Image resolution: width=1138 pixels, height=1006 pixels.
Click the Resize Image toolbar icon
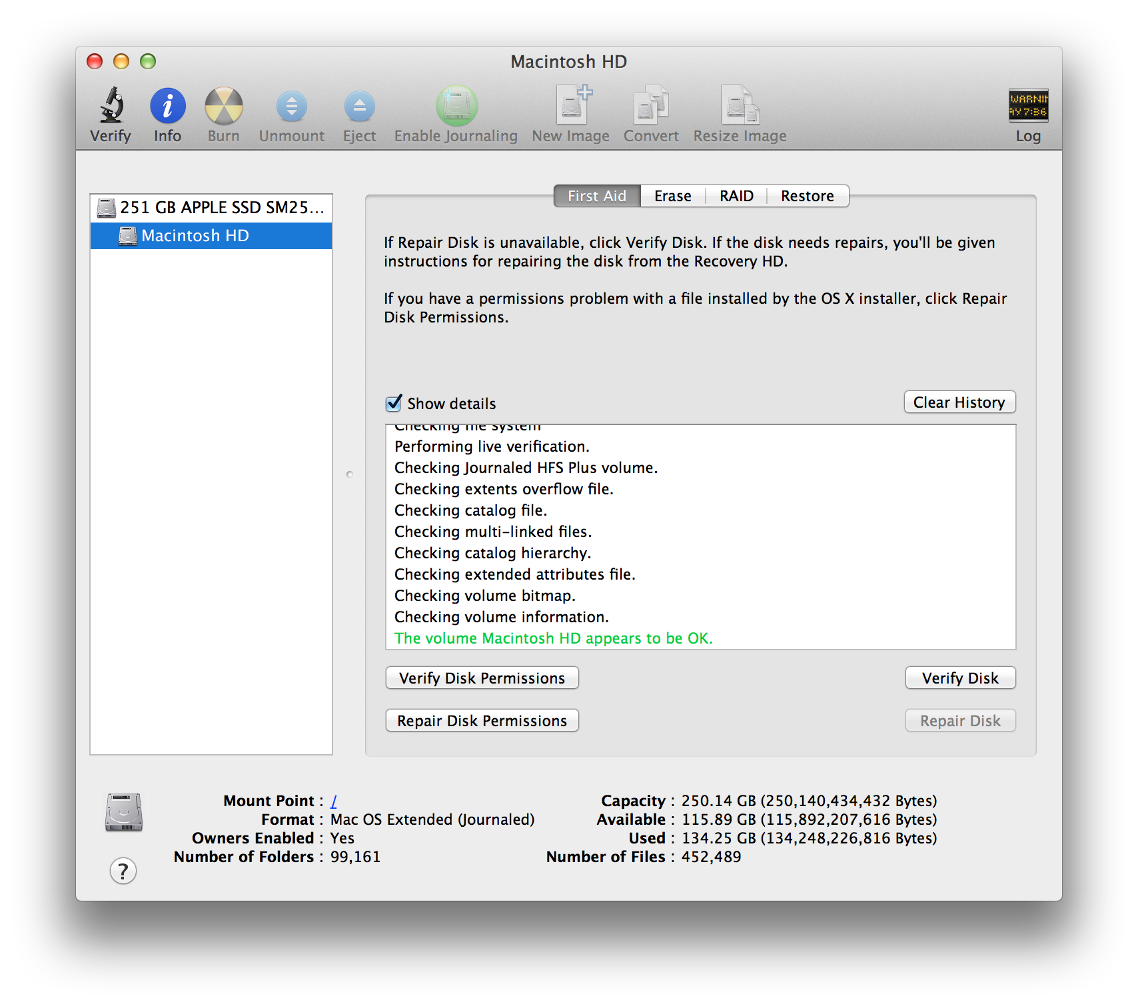pyautogui.click(x=740, y=105)
